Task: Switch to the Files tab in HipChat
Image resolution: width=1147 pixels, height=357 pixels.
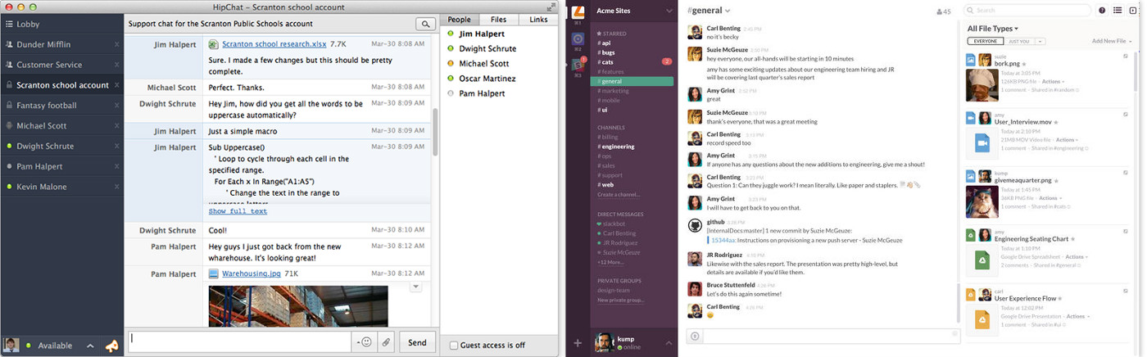Action: tap(498, 20)
